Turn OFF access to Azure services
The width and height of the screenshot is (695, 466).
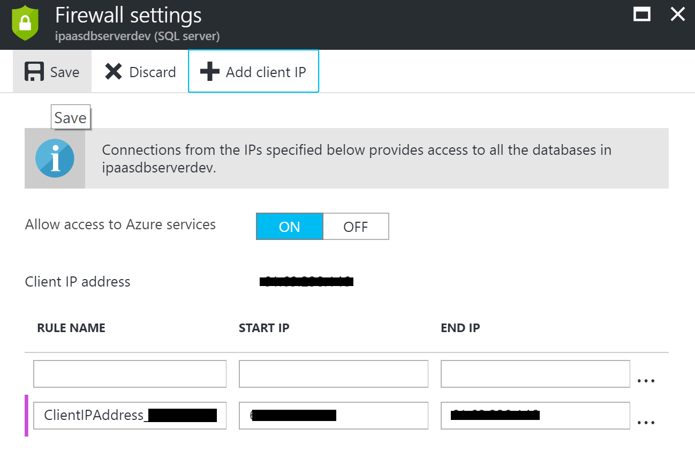pyautogui.click(x=356, y=227)
